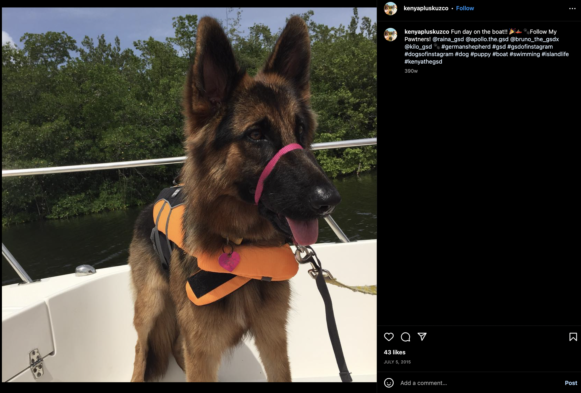Image resolution: width=581 pixels, height=393 pixels.
Task: Visit the @apollo.the.gsd mention
Action: click(x=487, y=39)
